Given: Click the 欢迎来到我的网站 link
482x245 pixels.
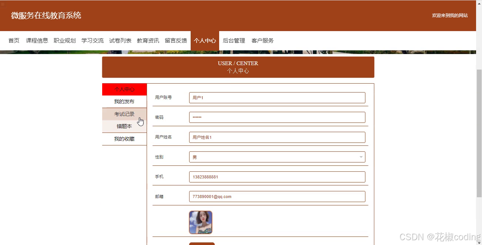Looking at the screenshot, I should tap(450, 16).
